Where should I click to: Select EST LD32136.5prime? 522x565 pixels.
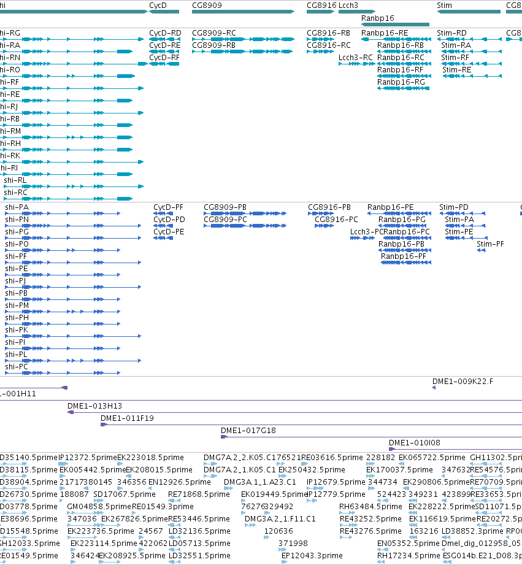point(199,531)
